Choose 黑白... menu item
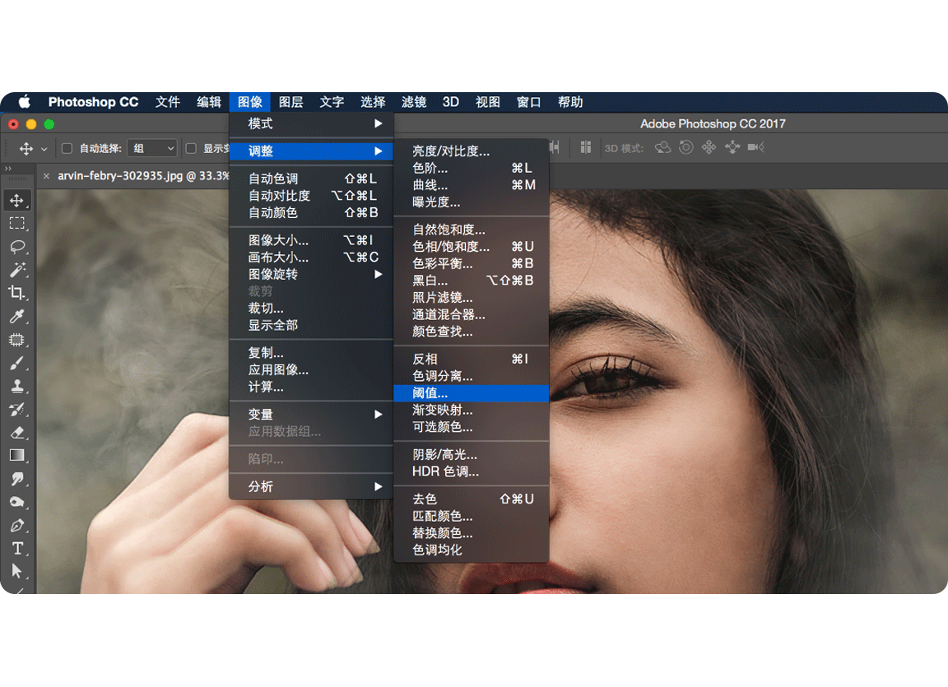 [x=471, y=281]
